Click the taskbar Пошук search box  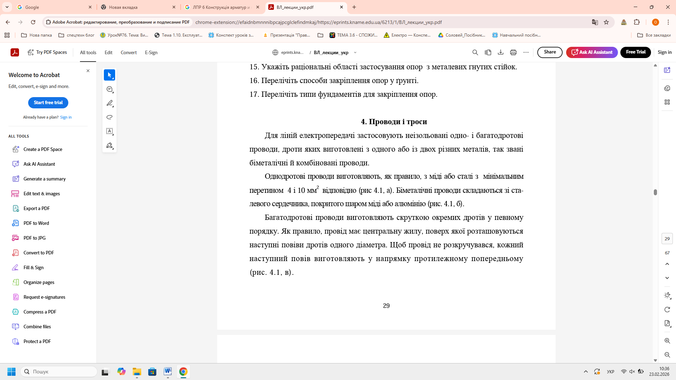59,372
